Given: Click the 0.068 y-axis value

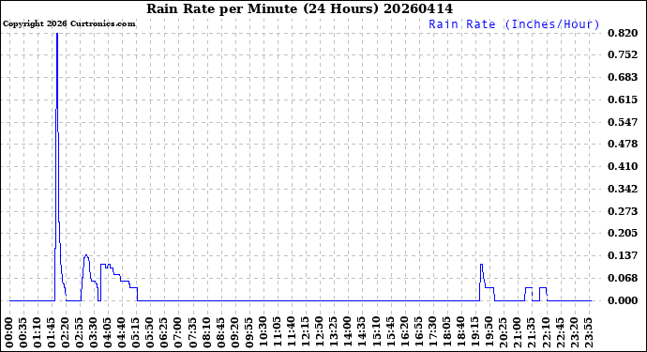Looking at the screenshot, I should (x=623, y=278).
